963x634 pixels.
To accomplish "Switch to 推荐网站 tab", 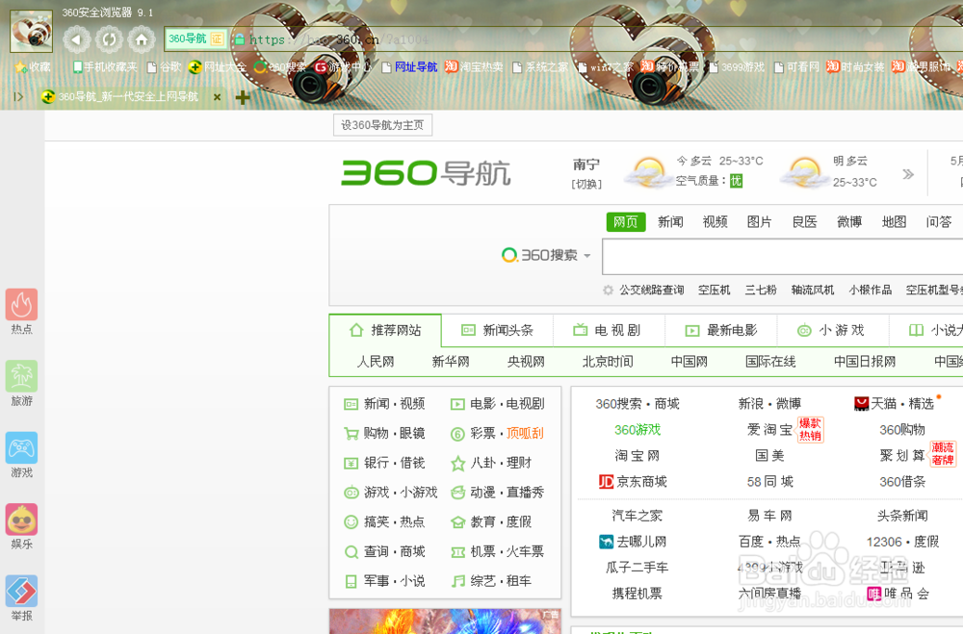I will coord(385,330).
